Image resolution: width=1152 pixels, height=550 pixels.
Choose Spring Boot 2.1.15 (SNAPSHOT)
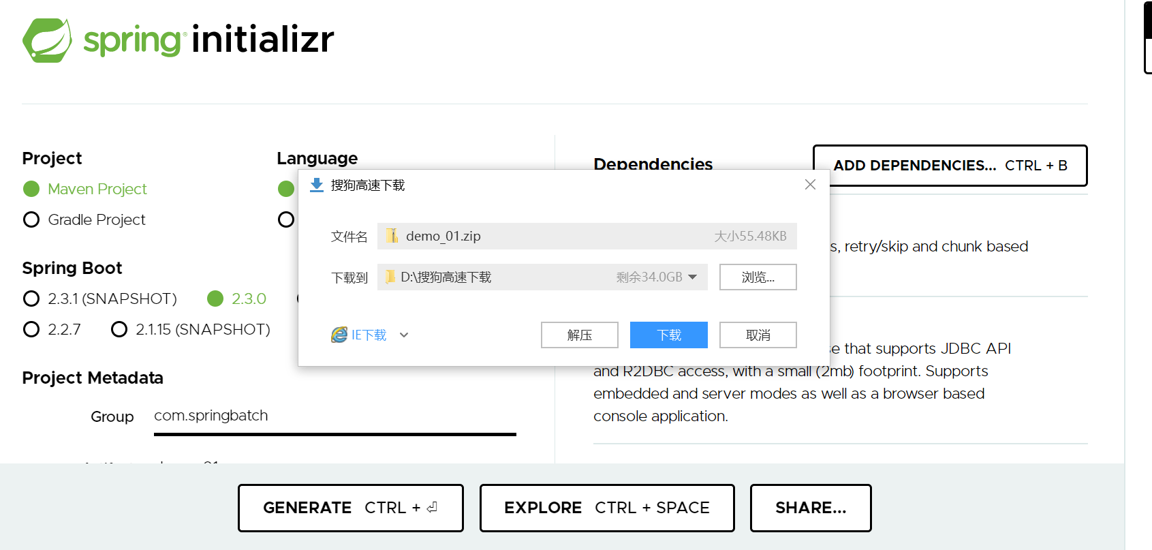[x=119, y=329]
